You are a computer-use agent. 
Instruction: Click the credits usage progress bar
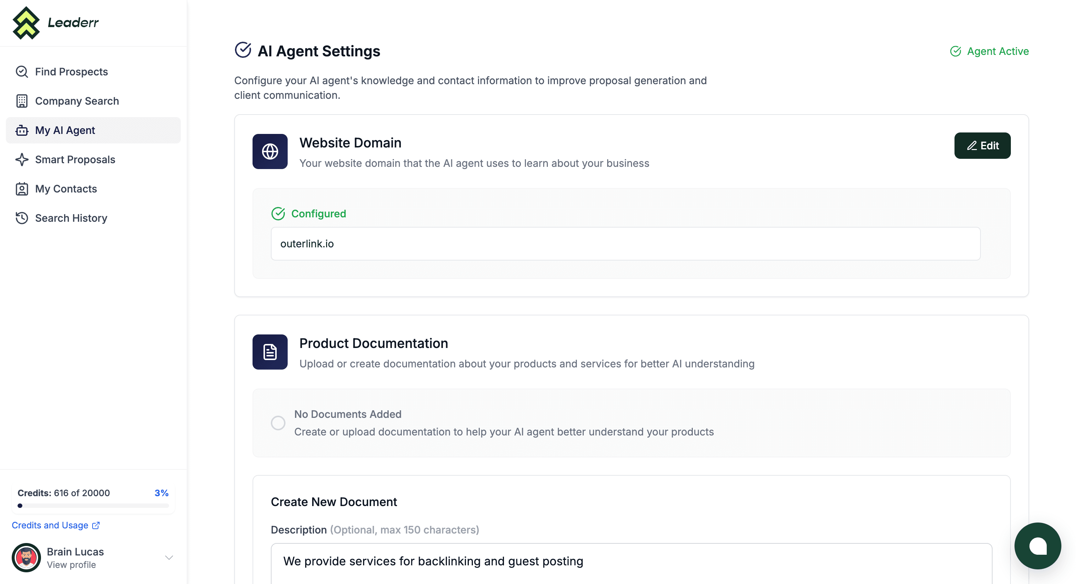click(93, 505)
